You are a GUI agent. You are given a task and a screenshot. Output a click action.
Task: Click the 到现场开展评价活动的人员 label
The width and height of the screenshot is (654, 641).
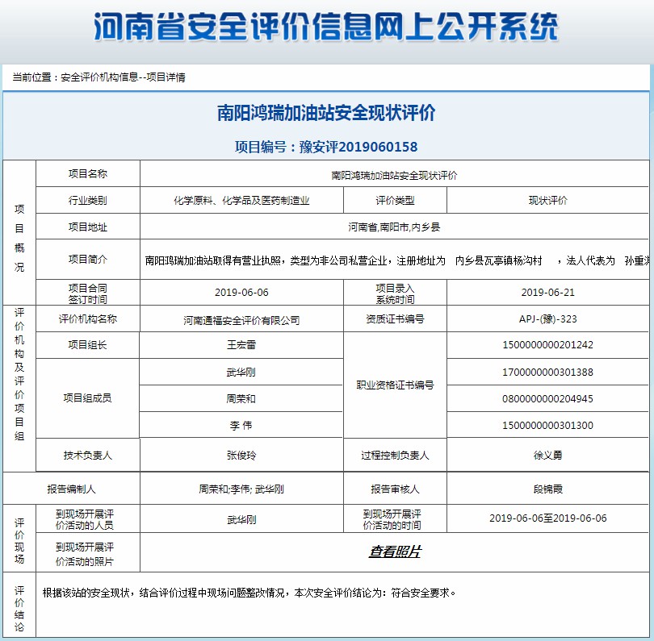(85, 519)
